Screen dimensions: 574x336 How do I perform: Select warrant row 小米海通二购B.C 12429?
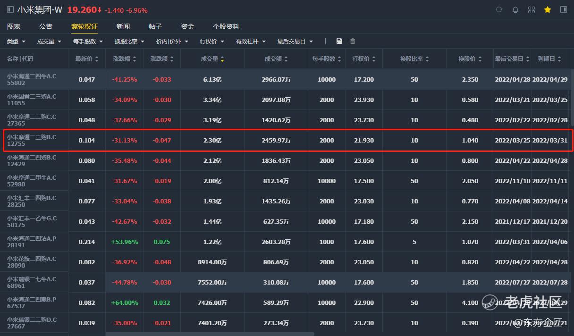click(x=285, y=160)
